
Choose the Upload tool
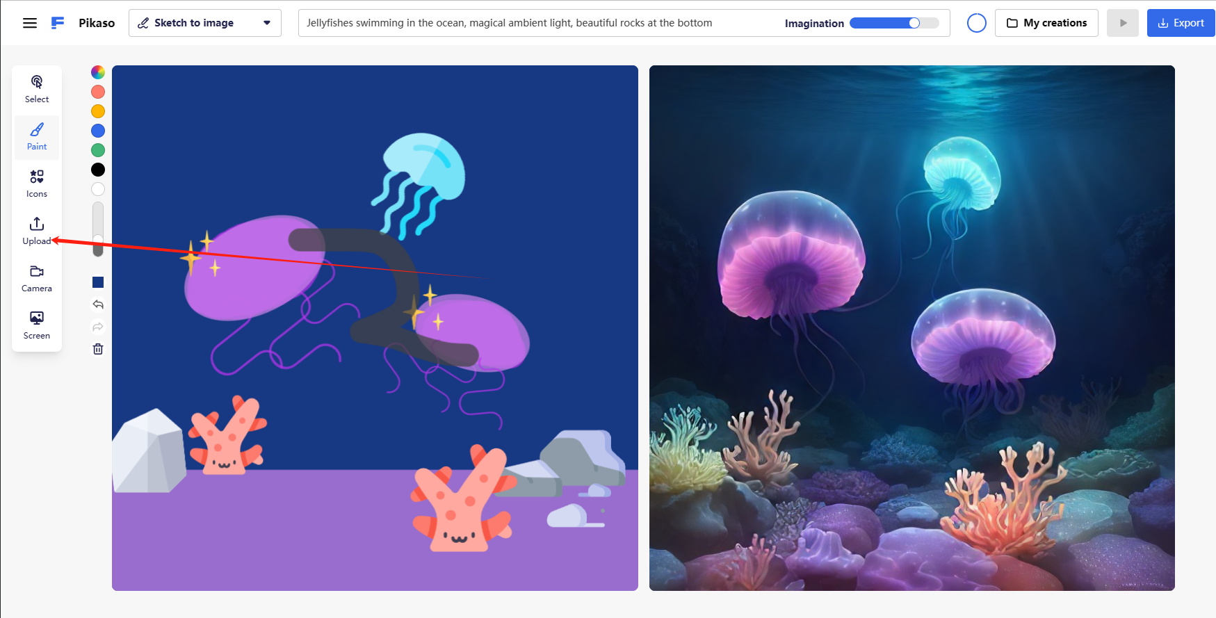click(37, 231)
